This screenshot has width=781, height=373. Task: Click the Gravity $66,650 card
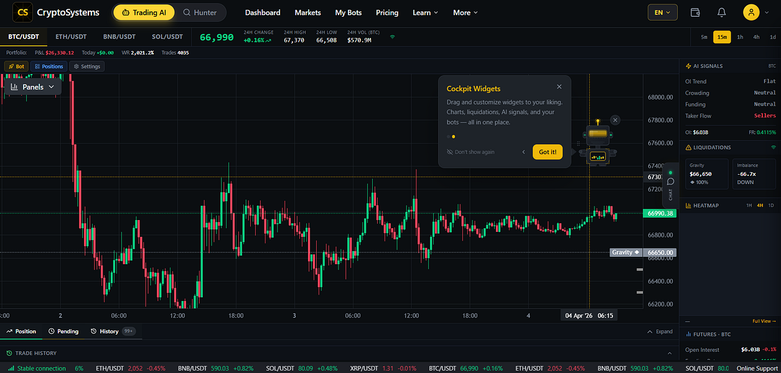(706, 174)
